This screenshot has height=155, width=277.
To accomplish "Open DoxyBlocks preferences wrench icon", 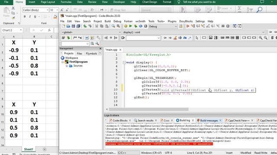I will (98, 38).
